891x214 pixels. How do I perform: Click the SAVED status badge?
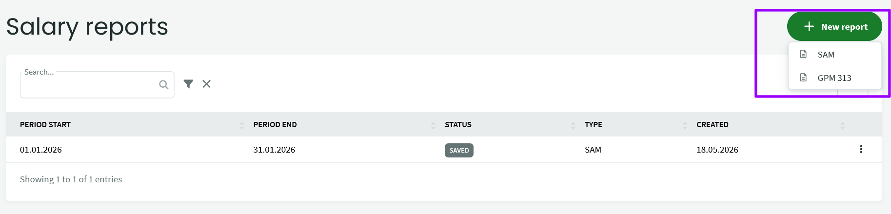459,150
